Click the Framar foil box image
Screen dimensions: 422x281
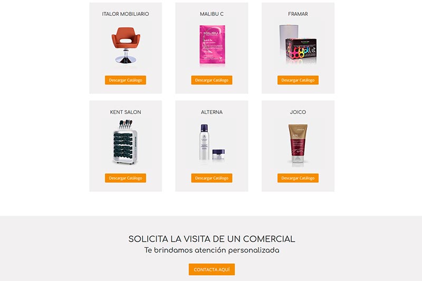298,45
